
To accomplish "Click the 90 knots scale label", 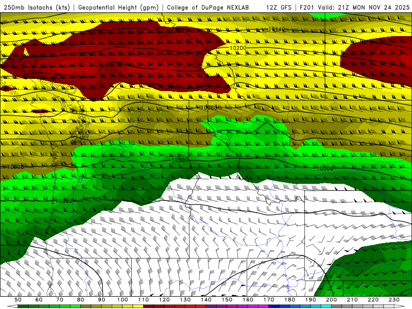I will [101, 300].
